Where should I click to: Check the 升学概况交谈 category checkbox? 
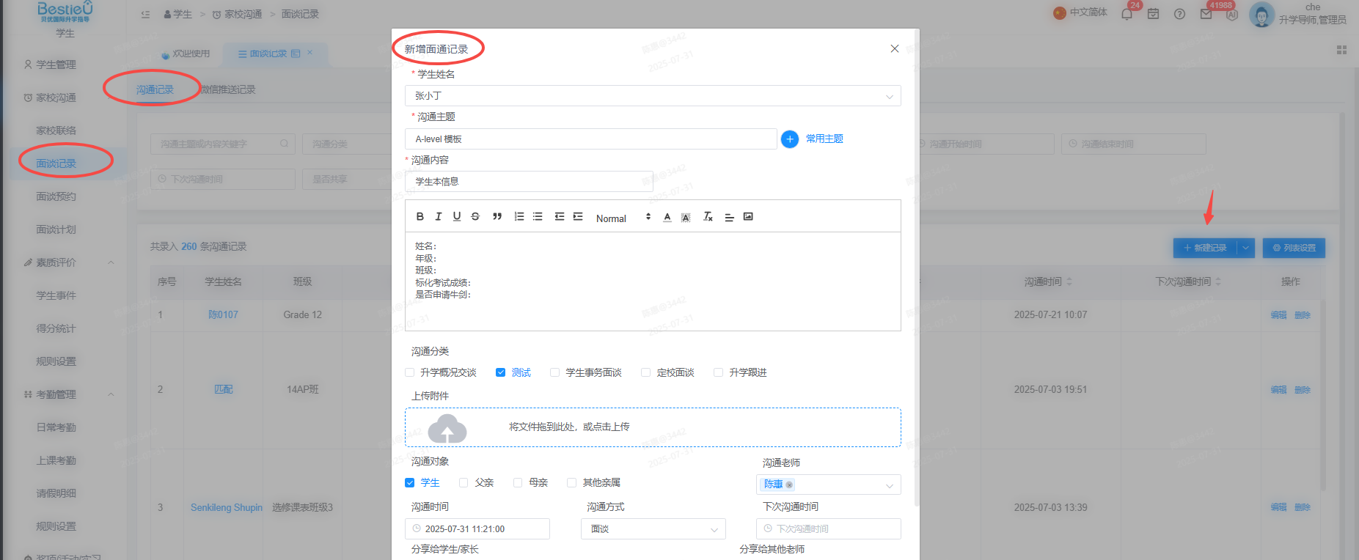[x=410, y=372]
